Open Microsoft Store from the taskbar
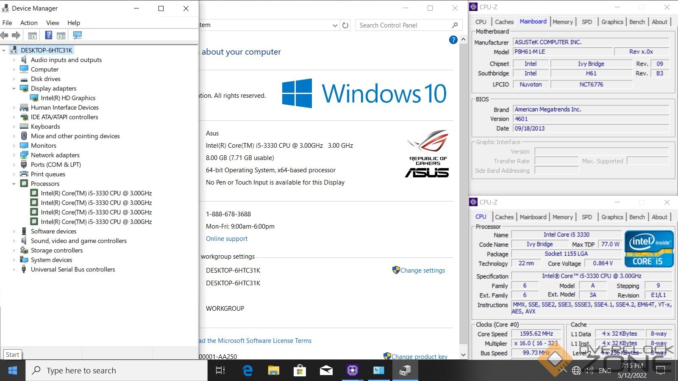The height and width of the screenshot is (381, 678). tap(300, 371)
